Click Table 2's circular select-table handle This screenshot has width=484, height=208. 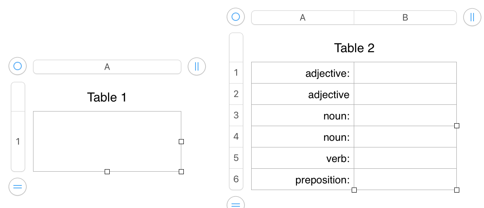236,17
